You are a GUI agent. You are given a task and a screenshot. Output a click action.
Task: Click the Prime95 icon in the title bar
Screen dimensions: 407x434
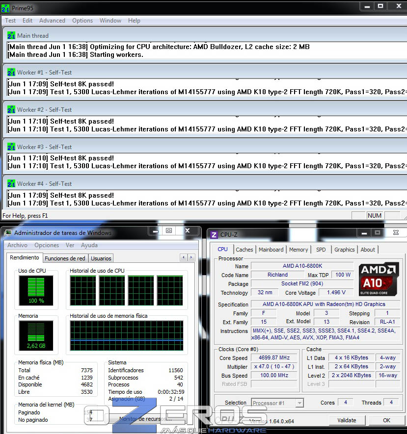(x=6, y=7)
